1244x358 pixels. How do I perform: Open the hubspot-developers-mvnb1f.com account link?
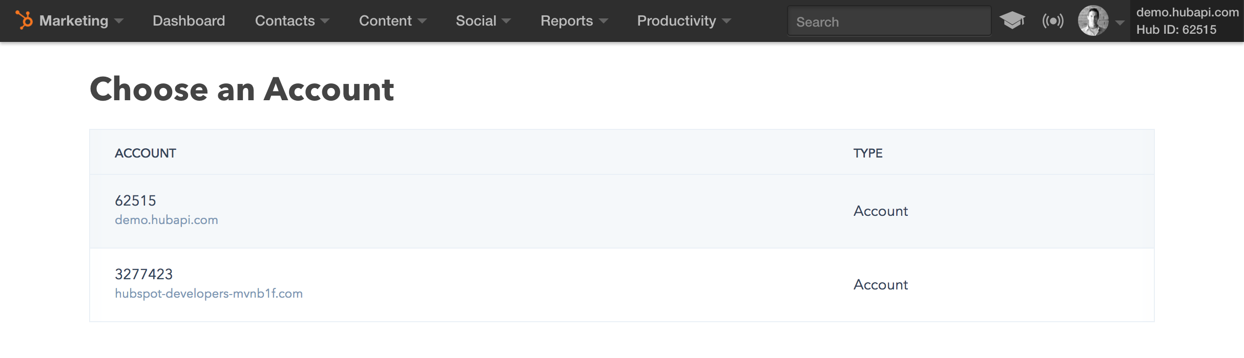tap(209, 294)
